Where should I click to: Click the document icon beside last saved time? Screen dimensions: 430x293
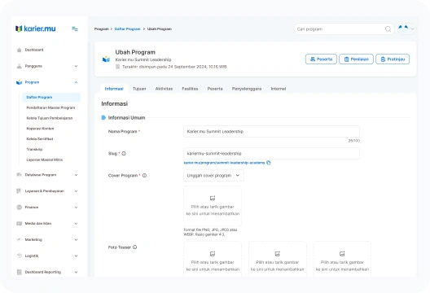117,67
